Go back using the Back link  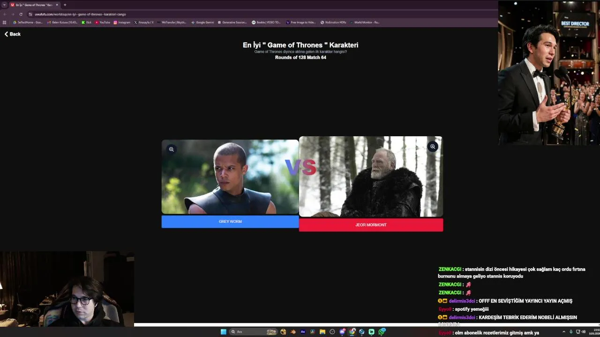point(13,34)
